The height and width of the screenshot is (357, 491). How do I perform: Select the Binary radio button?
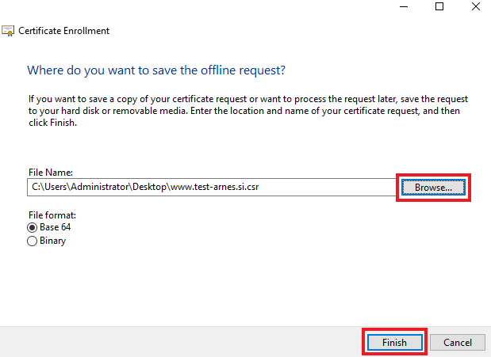point(32,241)
